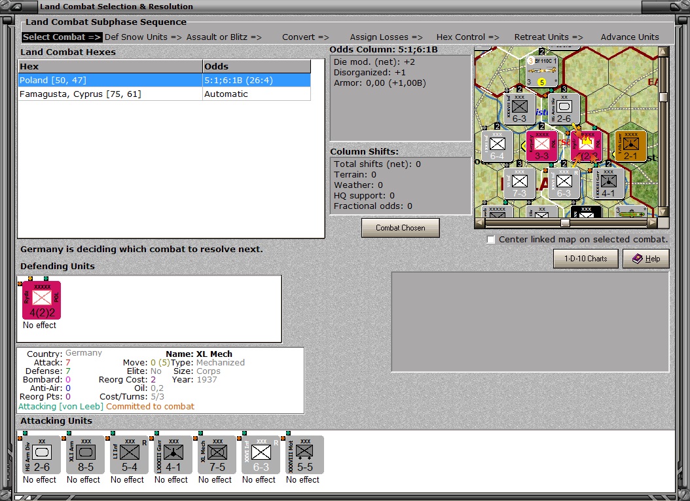
Task: Select the XL Mech 7-5 attacking unit
Action: [217, 455]
